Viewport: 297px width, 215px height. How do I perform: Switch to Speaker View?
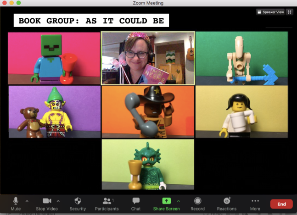tap(271, 12)
